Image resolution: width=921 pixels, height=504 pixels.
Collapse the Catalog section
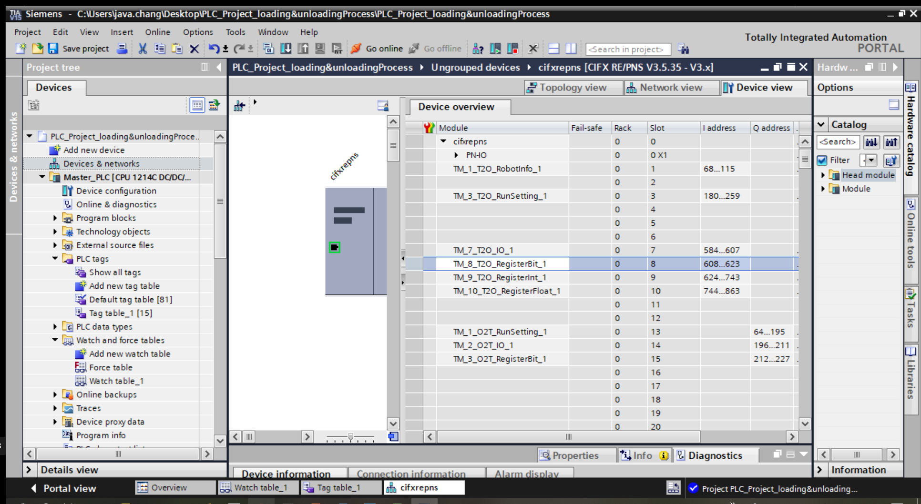point(821,124)
